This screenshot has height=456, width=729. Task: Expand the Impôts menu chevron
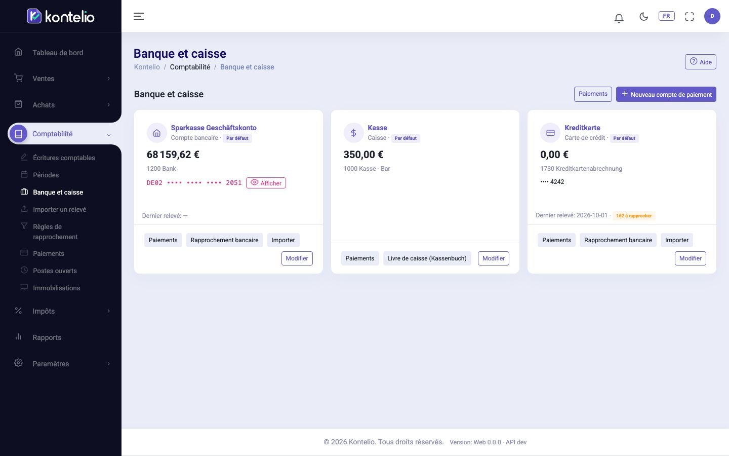(108, 311)
